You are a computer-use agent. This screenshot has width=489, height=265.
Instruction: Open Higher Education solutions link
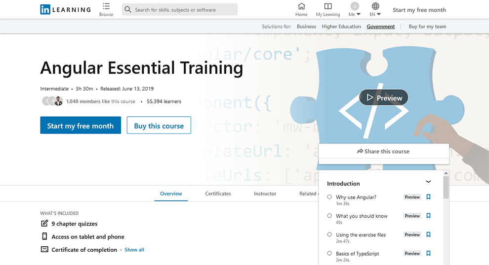click(341, 27)
